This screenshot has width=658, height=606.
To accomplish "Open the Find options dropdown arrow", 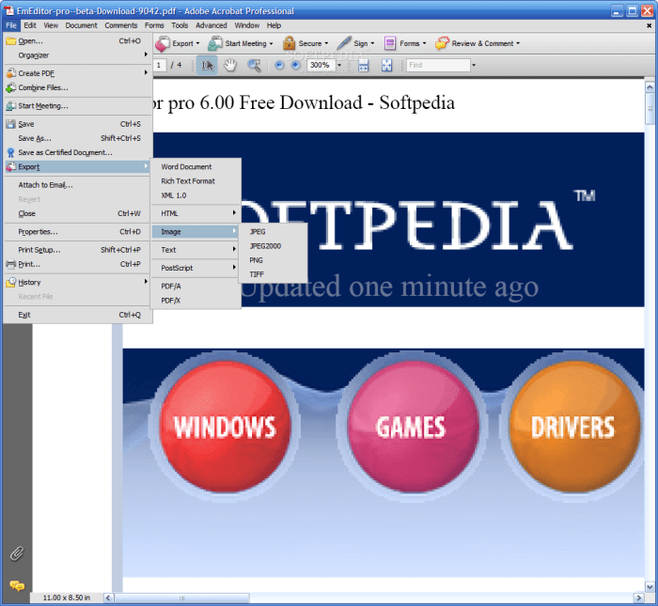I will click(x=474, y=66).
